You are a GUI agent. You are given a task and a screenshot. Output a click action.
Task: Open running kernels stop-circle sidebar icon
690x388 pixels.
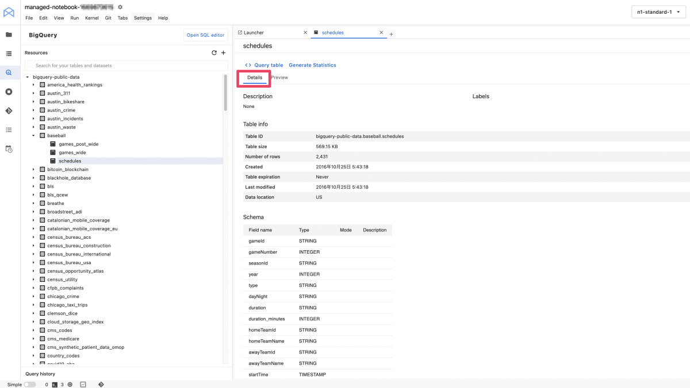[9, 91]
